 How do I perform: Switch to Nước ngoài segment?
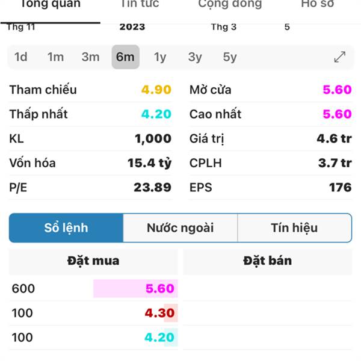click(180, 227)
